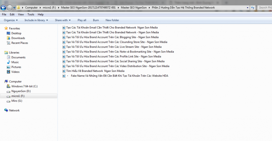This screenshot has height=141, width=272.
Task: Select Tìm Hiểu Về Branded Network file
Action: click(x=95, y=71)
